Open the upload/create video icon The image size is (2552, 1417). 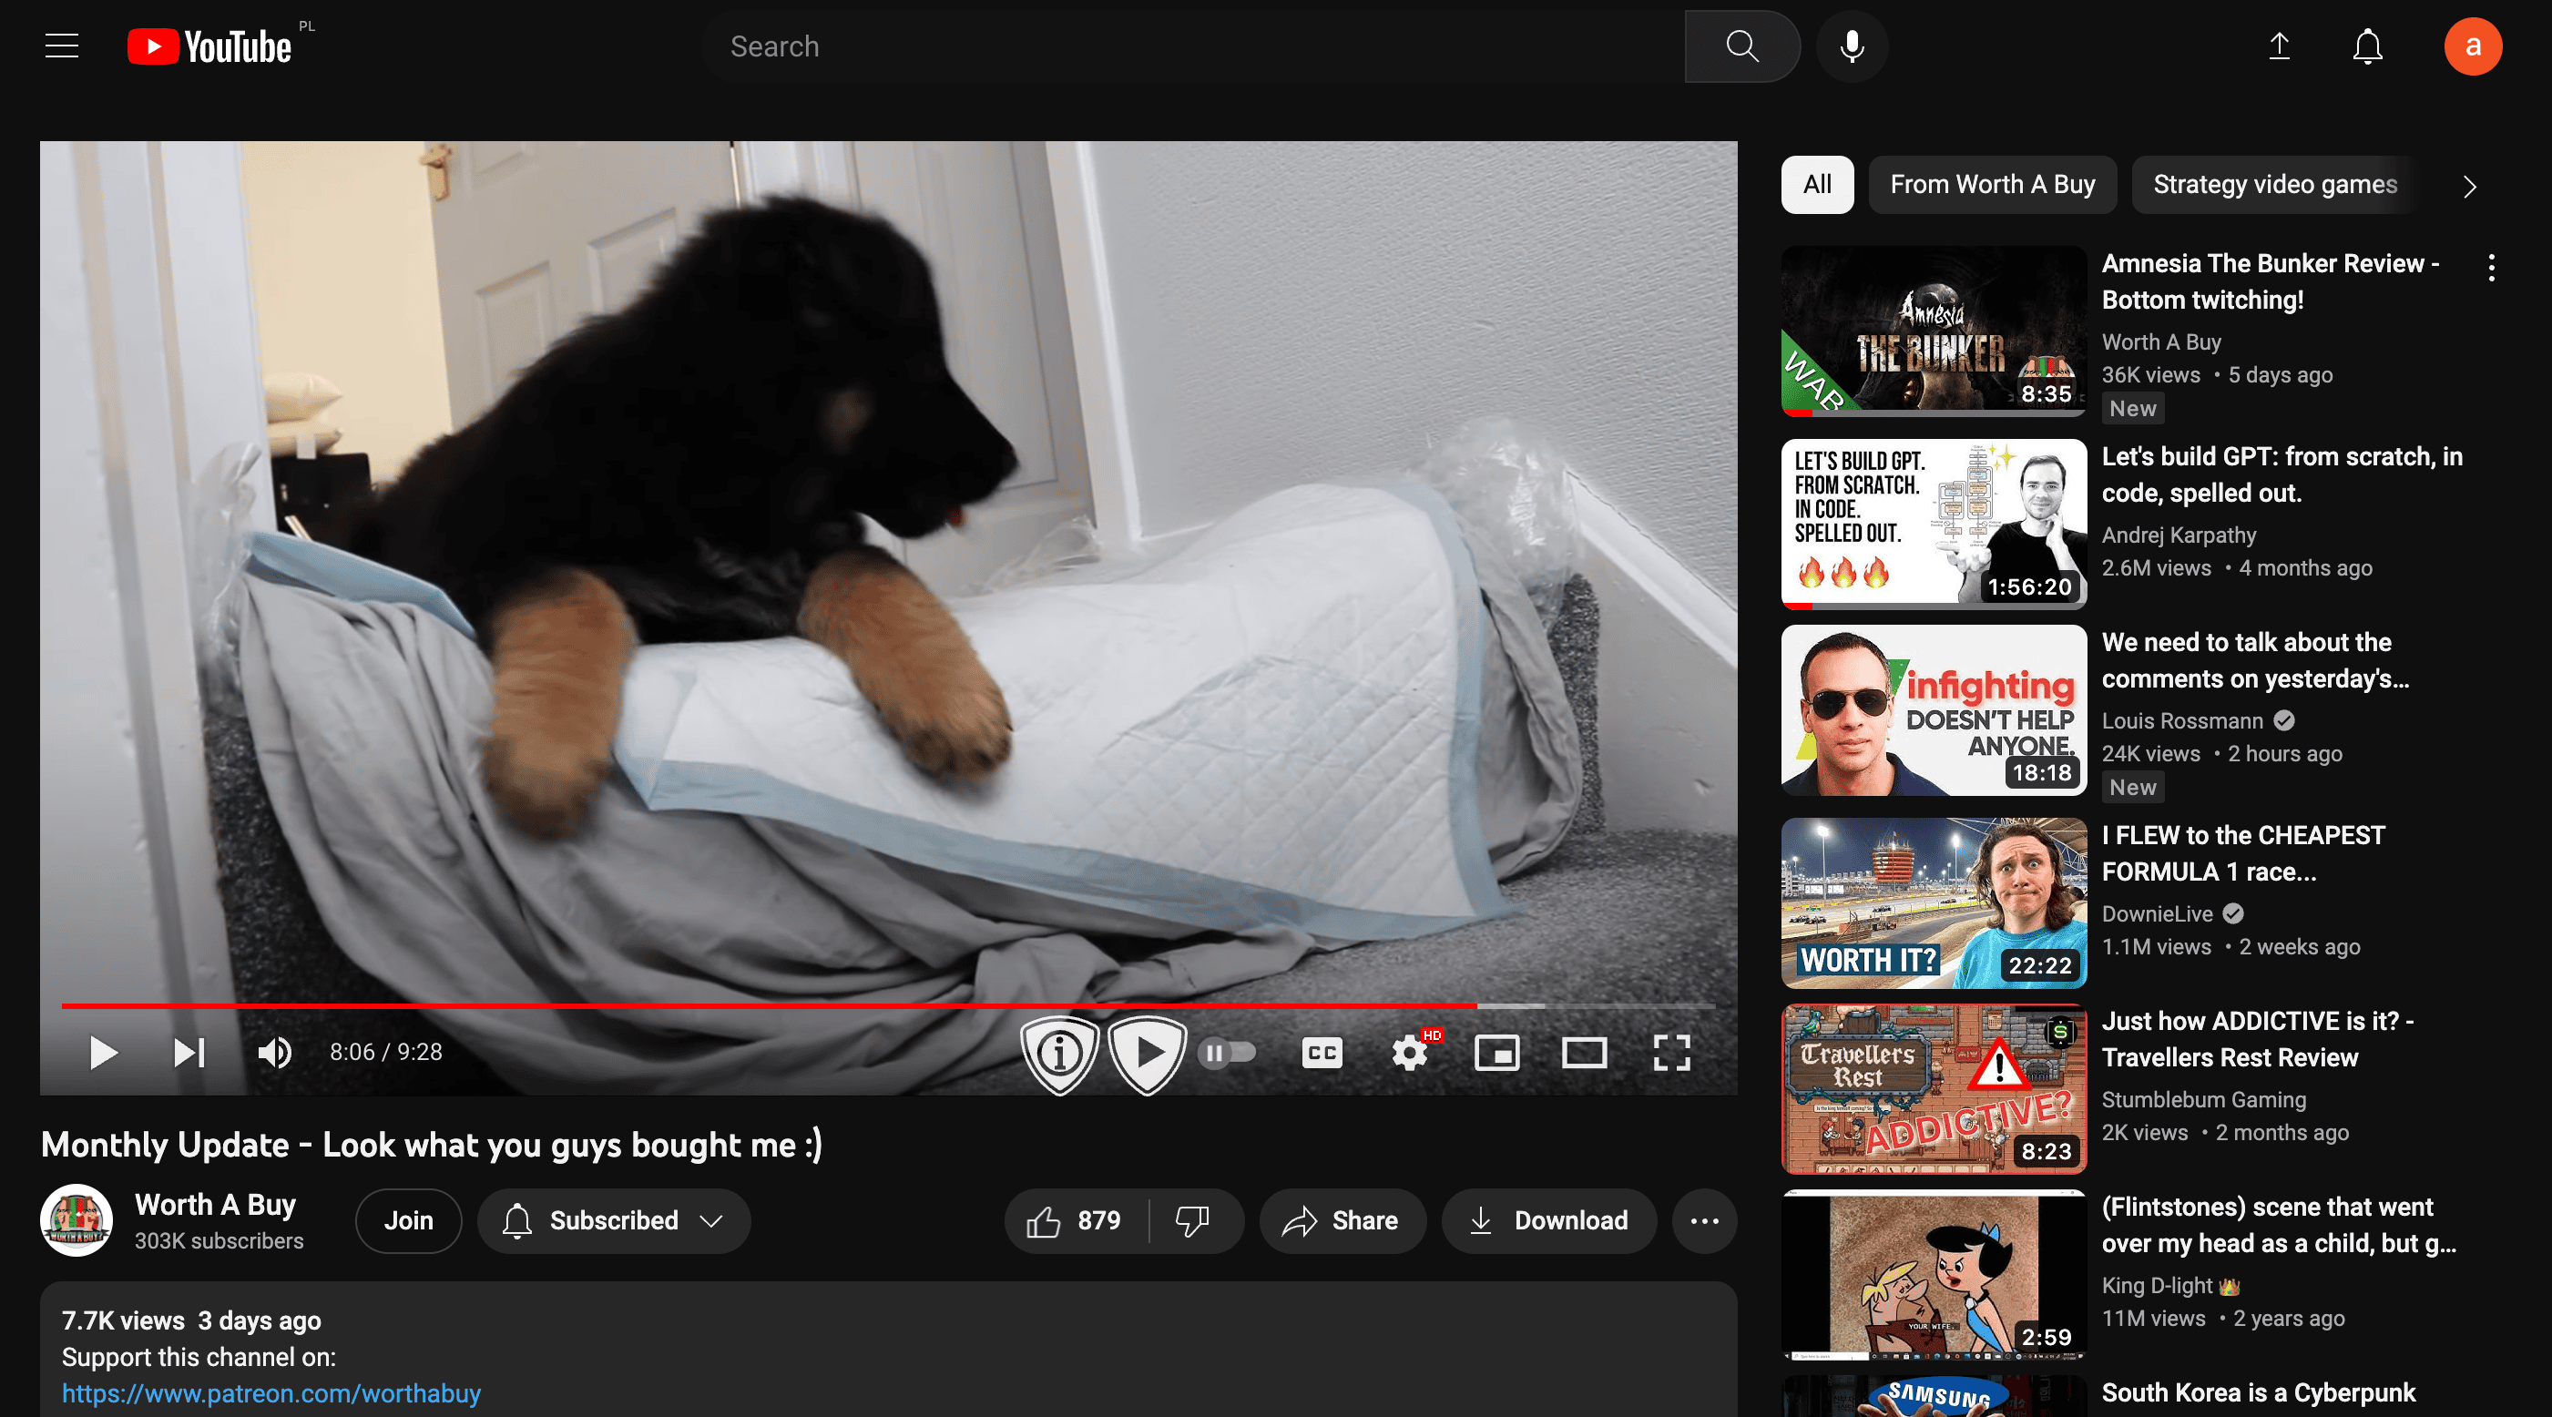(2279, 46)
